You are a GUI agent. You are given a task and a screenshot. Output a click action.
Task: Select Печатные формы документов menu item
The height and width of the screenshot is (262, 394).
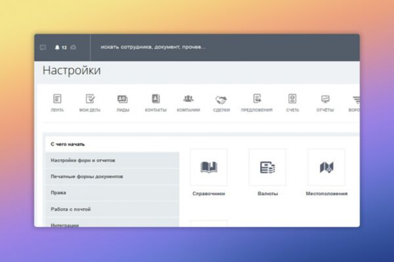coord(112,176)
